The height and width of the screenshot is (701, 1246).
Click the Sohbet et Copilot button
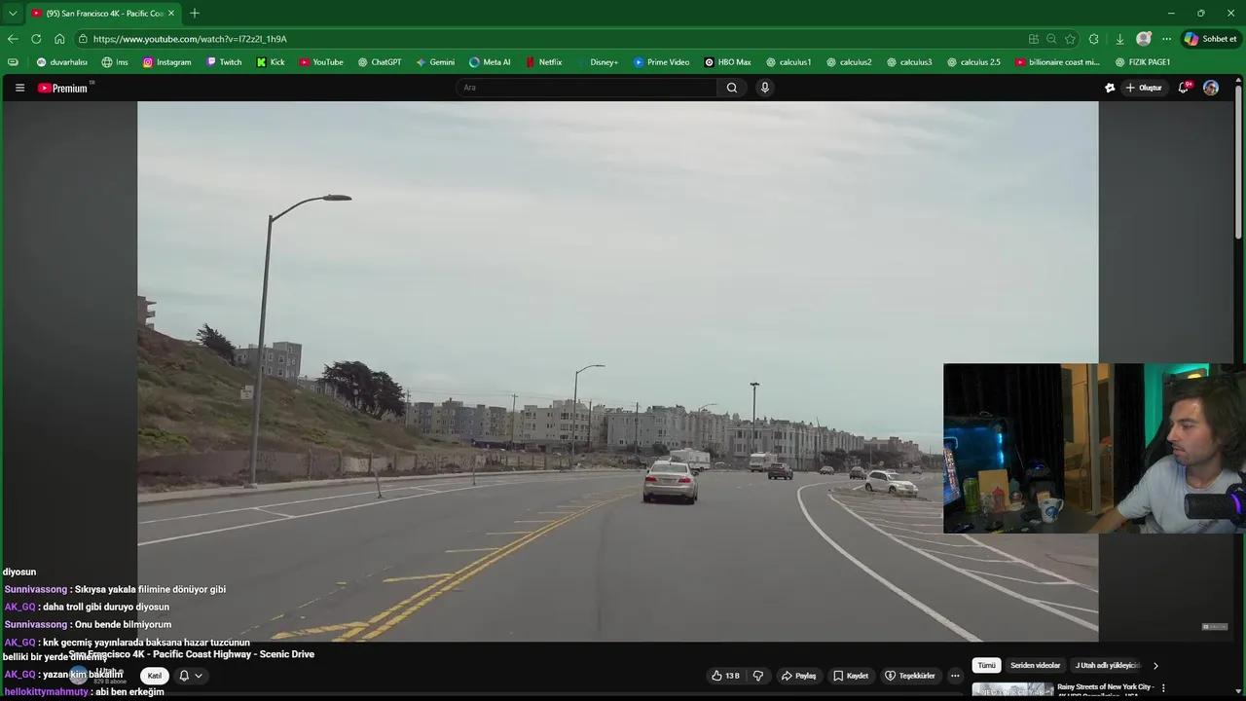(x=1211, y=39)
